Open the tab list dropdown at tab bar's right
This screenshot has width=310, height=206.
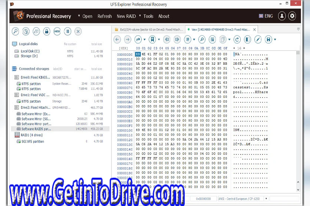point(298,29)
